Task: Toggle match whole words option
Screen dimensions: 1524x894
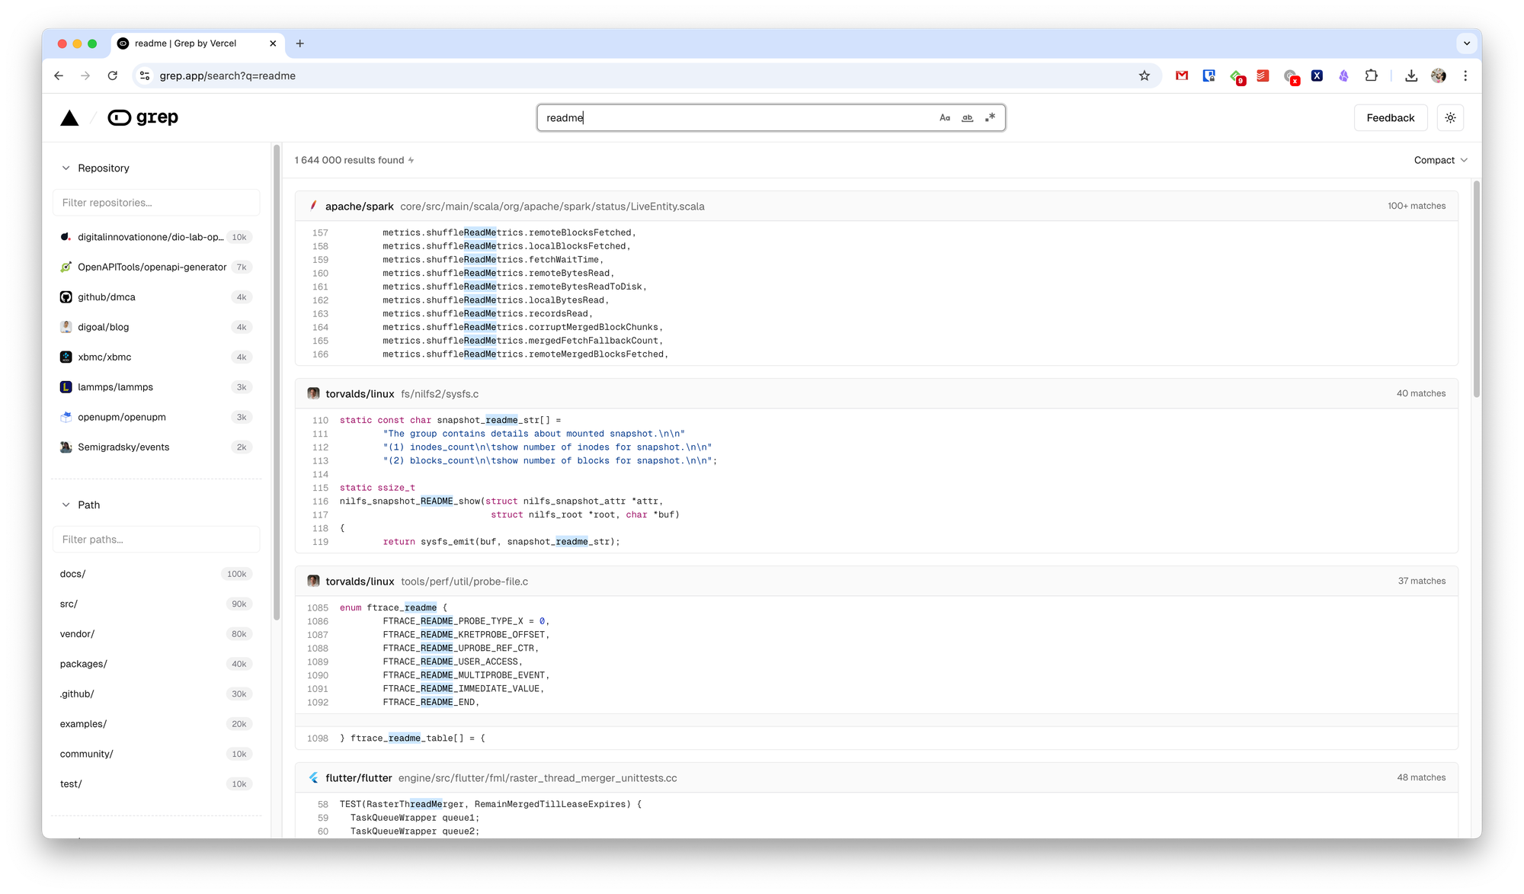Action: [x=967, y=118]
